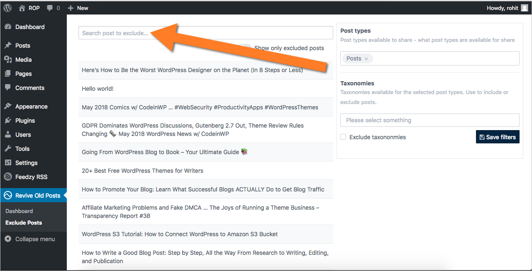Select 'Here's How to Be the Worst WordPress Designer' post
Screen dimensions: 532x271
206,70
